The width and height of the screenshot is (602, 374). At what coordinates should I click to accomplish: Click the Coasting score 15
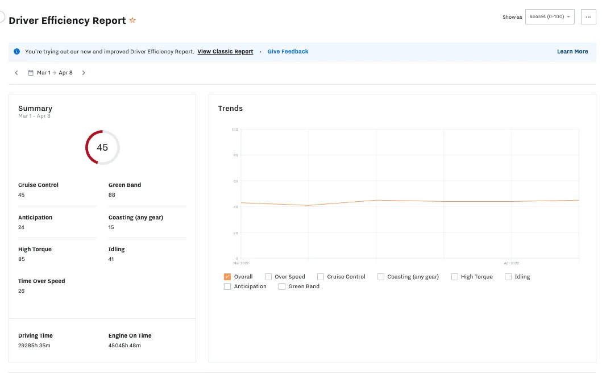(x=111, y=227)
